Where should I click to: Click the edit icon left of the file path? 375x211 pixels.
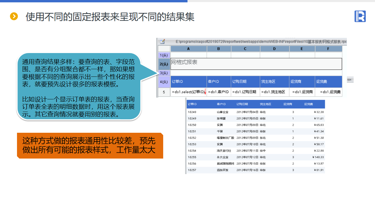coord(162,42)
